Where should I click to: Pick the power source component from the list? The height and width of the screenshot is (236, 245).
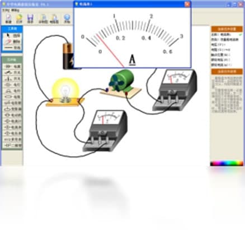click(x=12, y=66)
